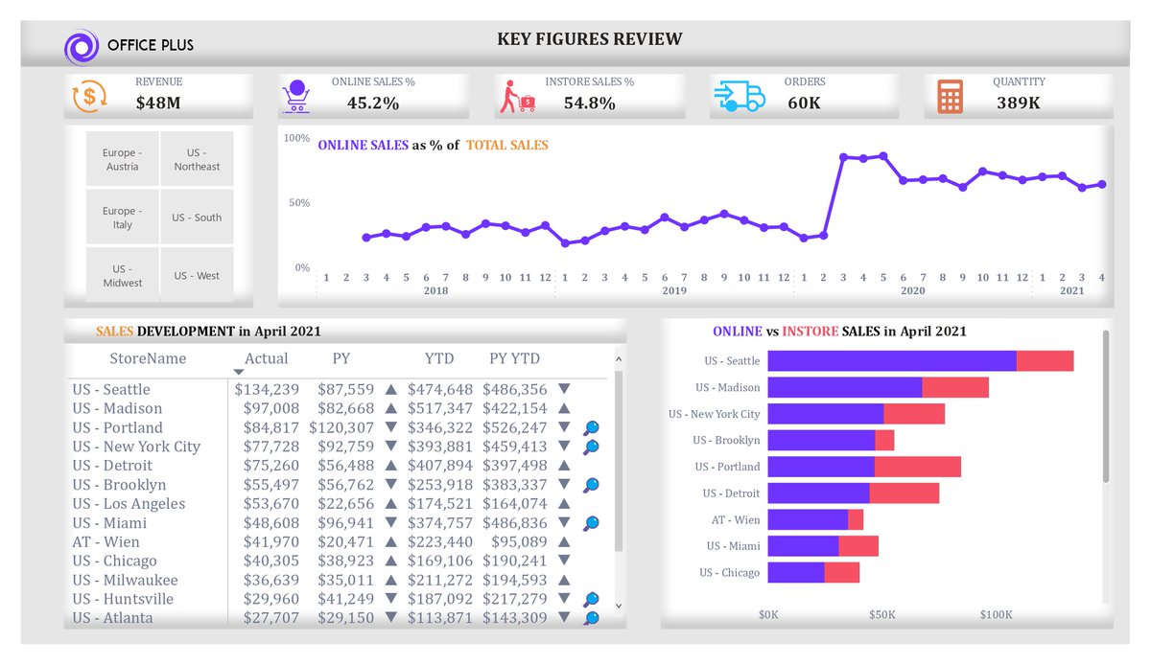Select the final April 2021 point on line chart
Image resolution: width=1151 pixels, height=665 pixels.
point(1102,184)
